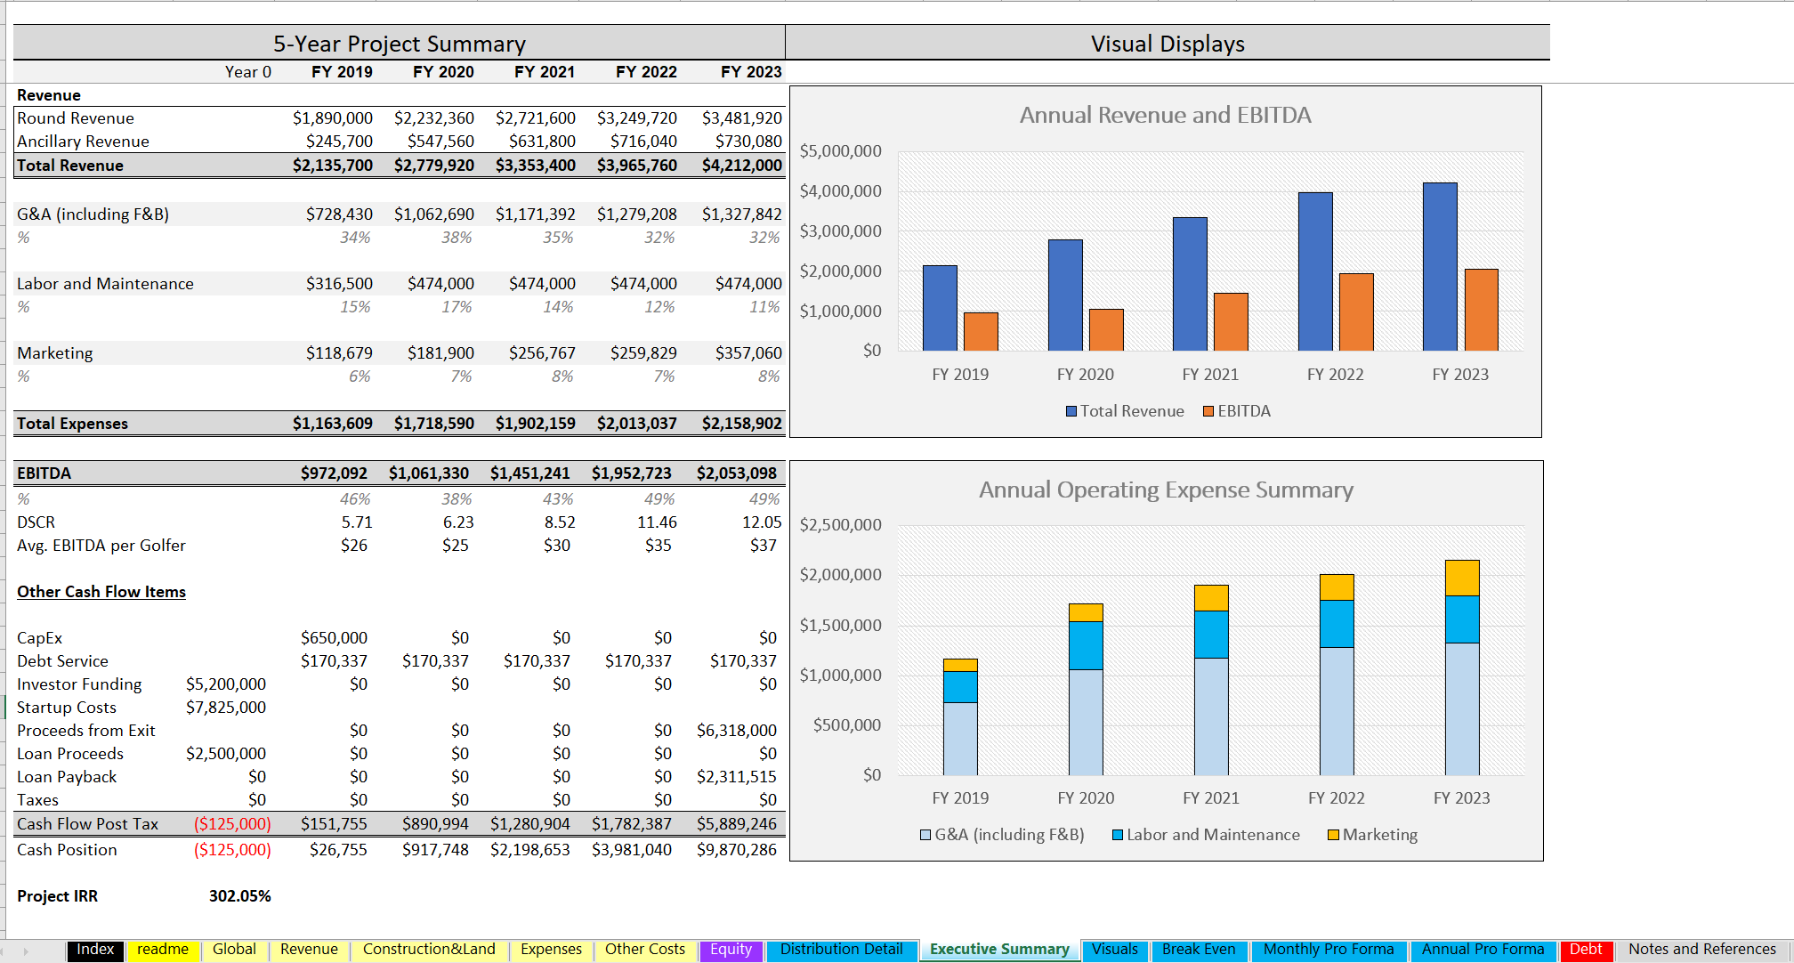Select the Project IRR value cell
This screenshot has height=963, width=1794.
click(x=239, y=896)
